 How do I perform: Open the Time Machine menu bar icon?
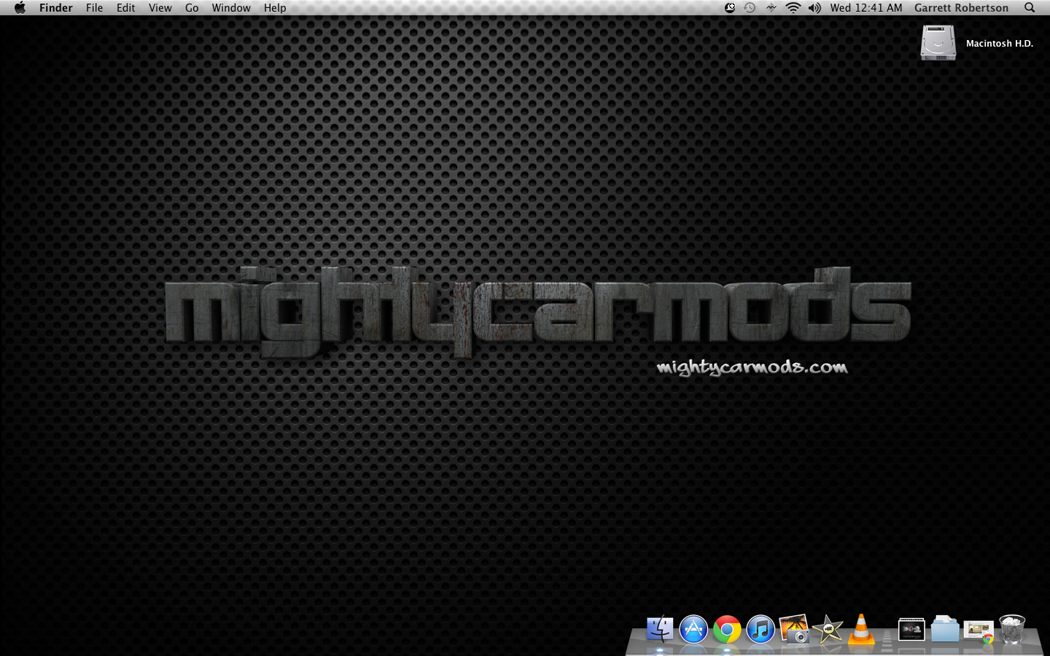pyautogui.click(x=750, y=8)
